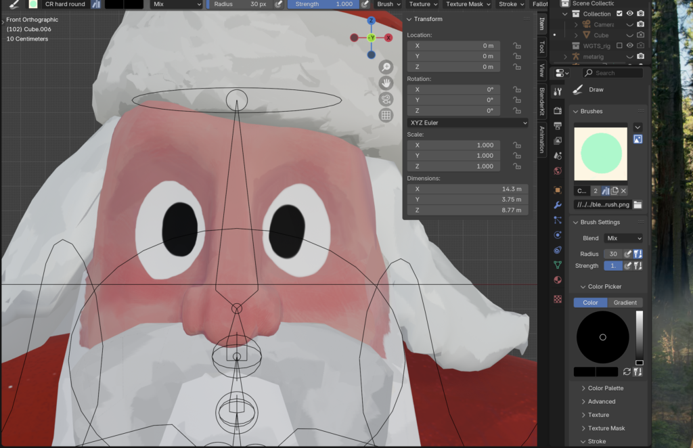
Task: Open the Texture header dropdown
Action: [423, 4]
